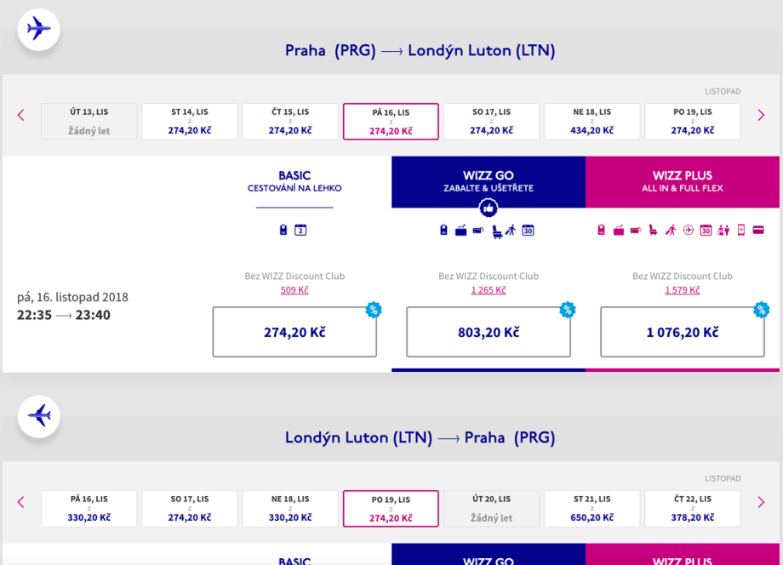Screen dimensions: 783x565
Task: Show earlier outbound dates with left arrow
Action: (21, 115)
